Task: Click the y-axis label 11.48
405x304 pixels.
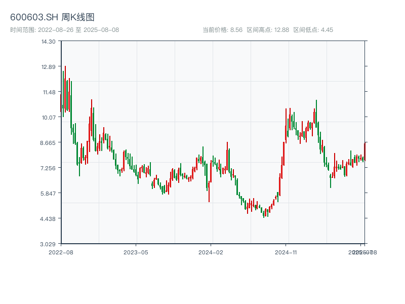Action: coord(49,92)
